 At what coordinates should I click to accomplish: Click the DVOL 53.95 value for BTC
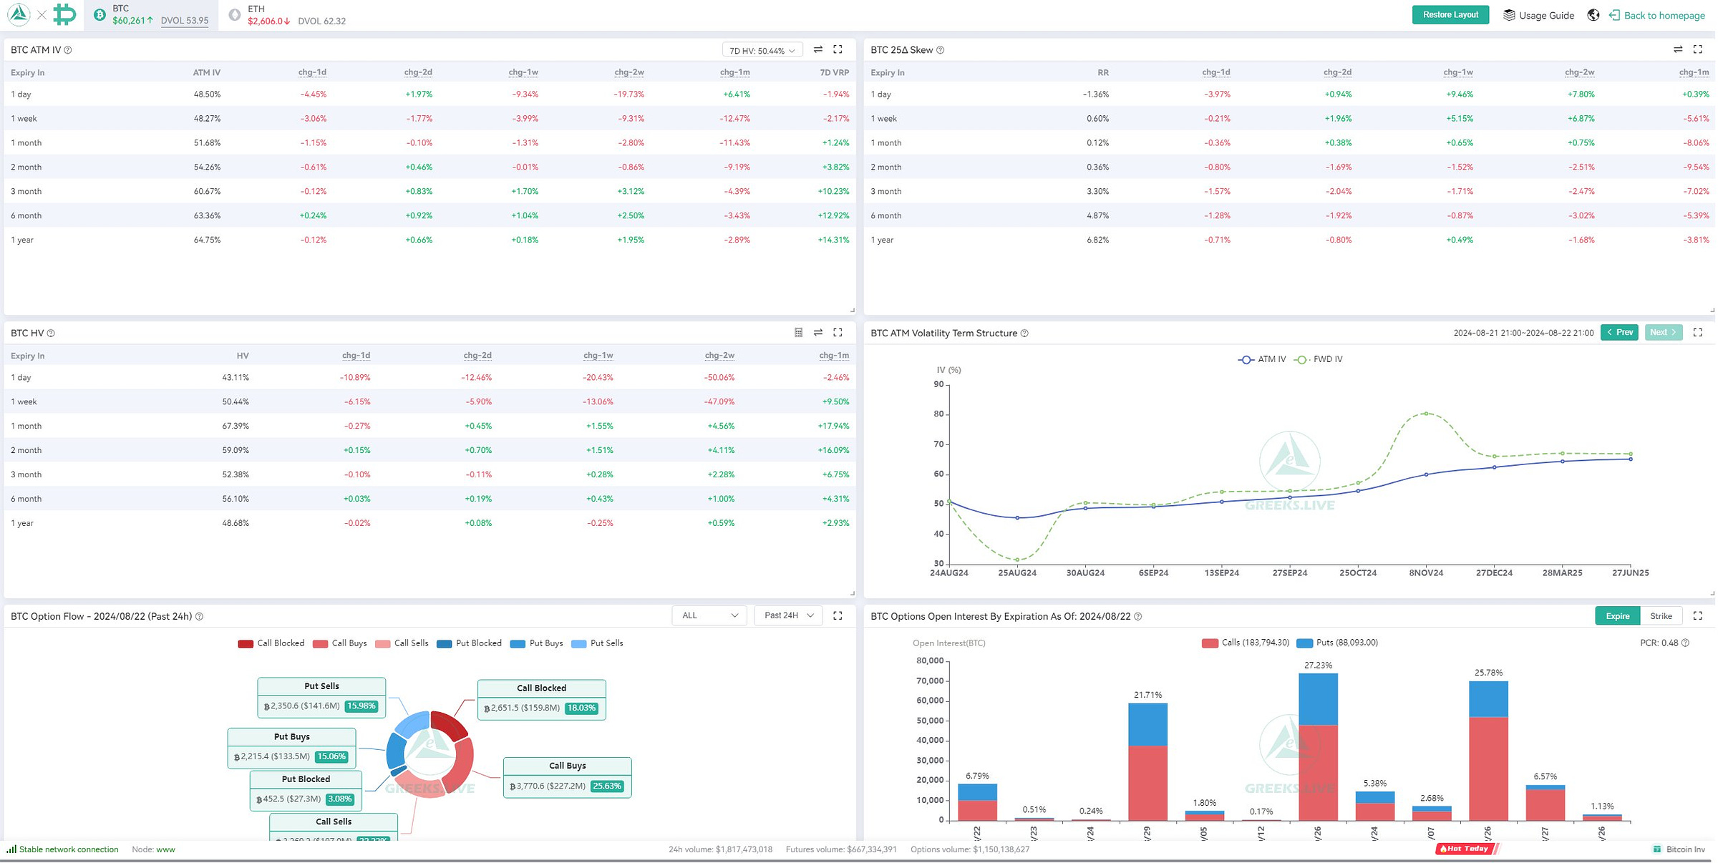click(x=185, y=21)
